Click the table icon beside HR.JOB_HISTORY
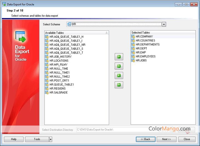This screenshot has width=200, height=146. [47, 57]
